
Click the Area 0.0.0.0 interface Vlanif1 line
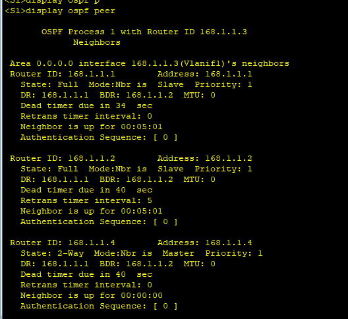pyautogui.click(x=150, y=63)
